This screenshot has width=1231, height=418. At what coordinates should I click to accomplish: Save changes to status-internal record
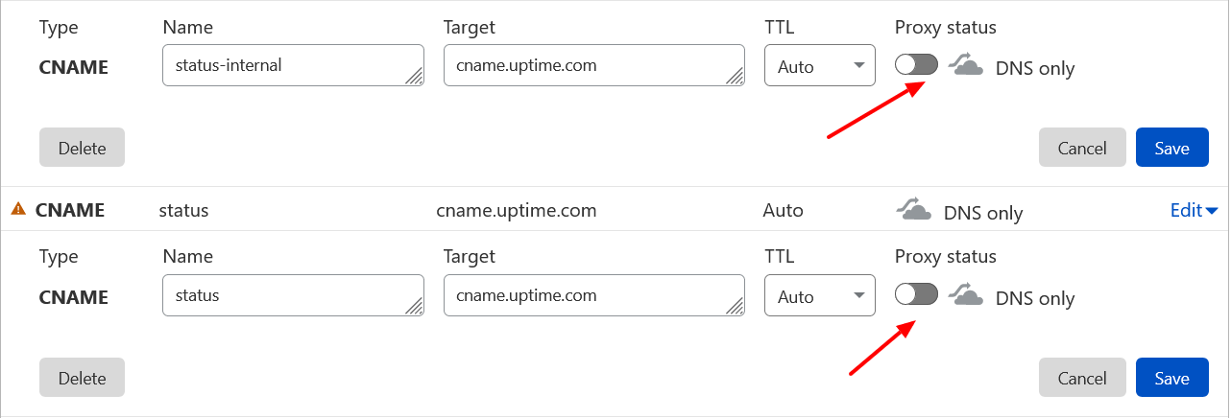click(x=1171, y=148)
